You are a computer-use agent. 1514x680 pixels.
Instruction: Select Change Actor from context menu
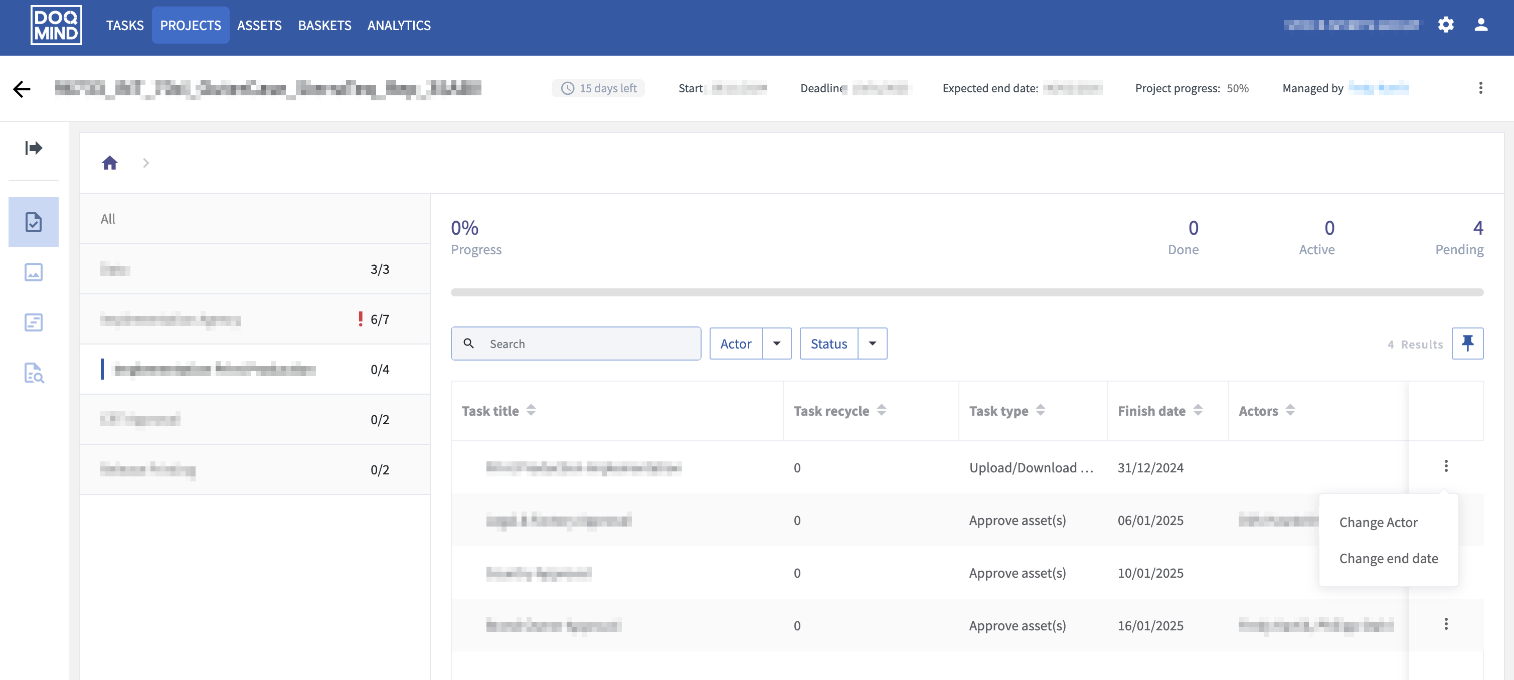1378,522
